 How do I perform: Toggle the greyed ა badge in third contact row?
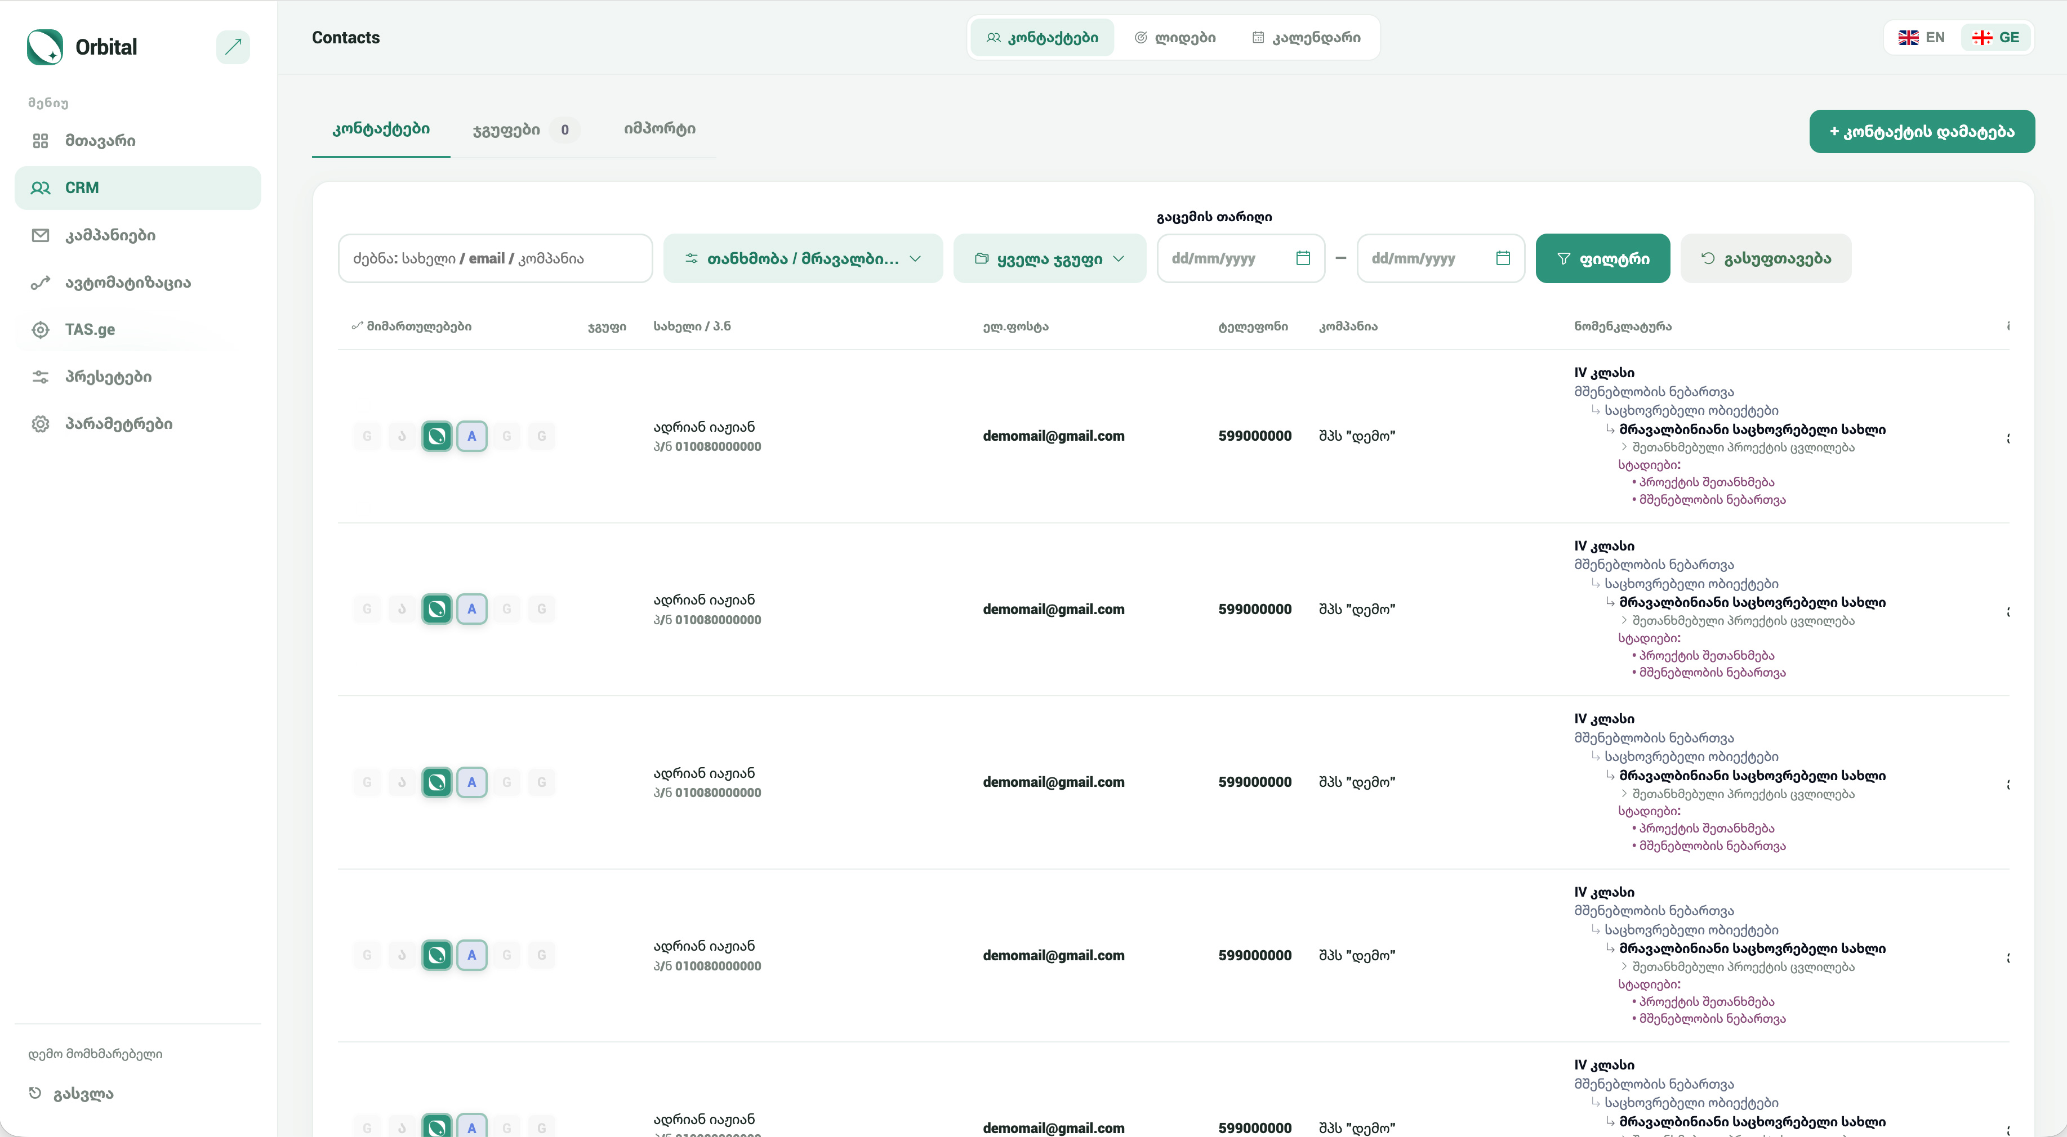click(402, 782)
